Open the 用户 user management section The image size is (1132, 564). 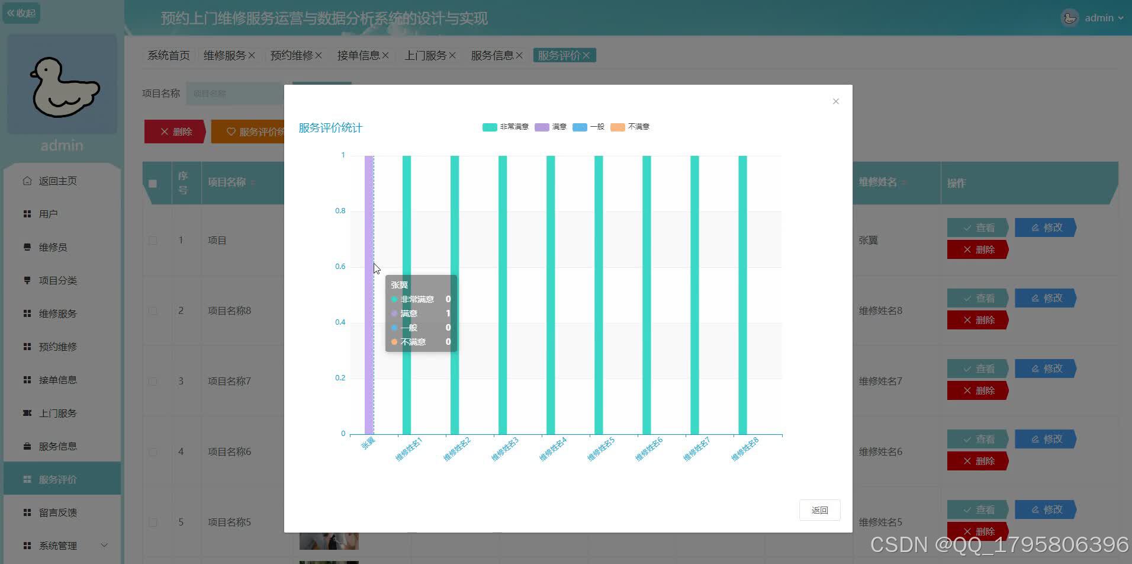click(x=49, y=214)
